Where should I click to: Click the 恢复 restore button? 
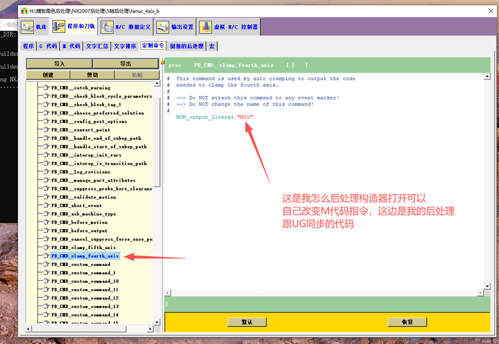407,322
